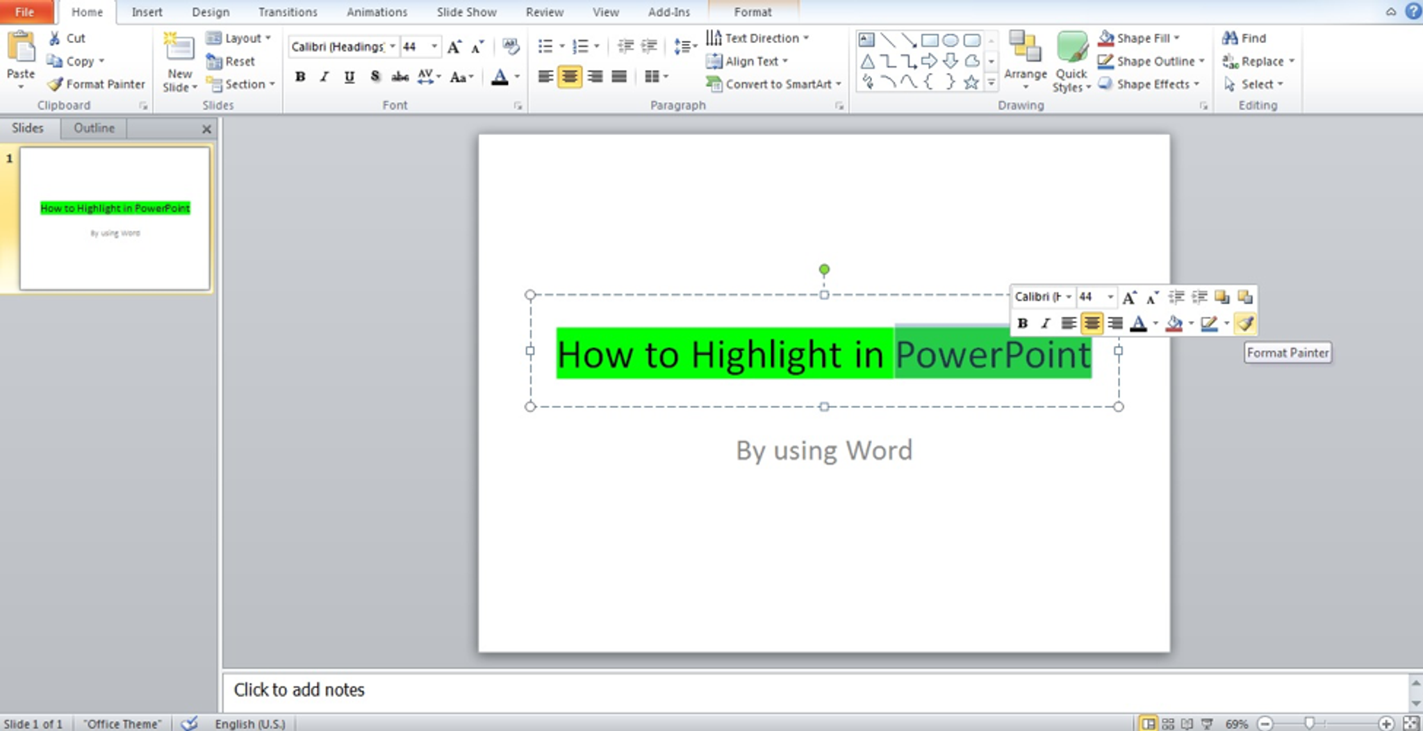This screenshot has height=731, width=1423.
Task: Toggle Italic in the floating mini toolbar
Action: (x=1045, y=323)
